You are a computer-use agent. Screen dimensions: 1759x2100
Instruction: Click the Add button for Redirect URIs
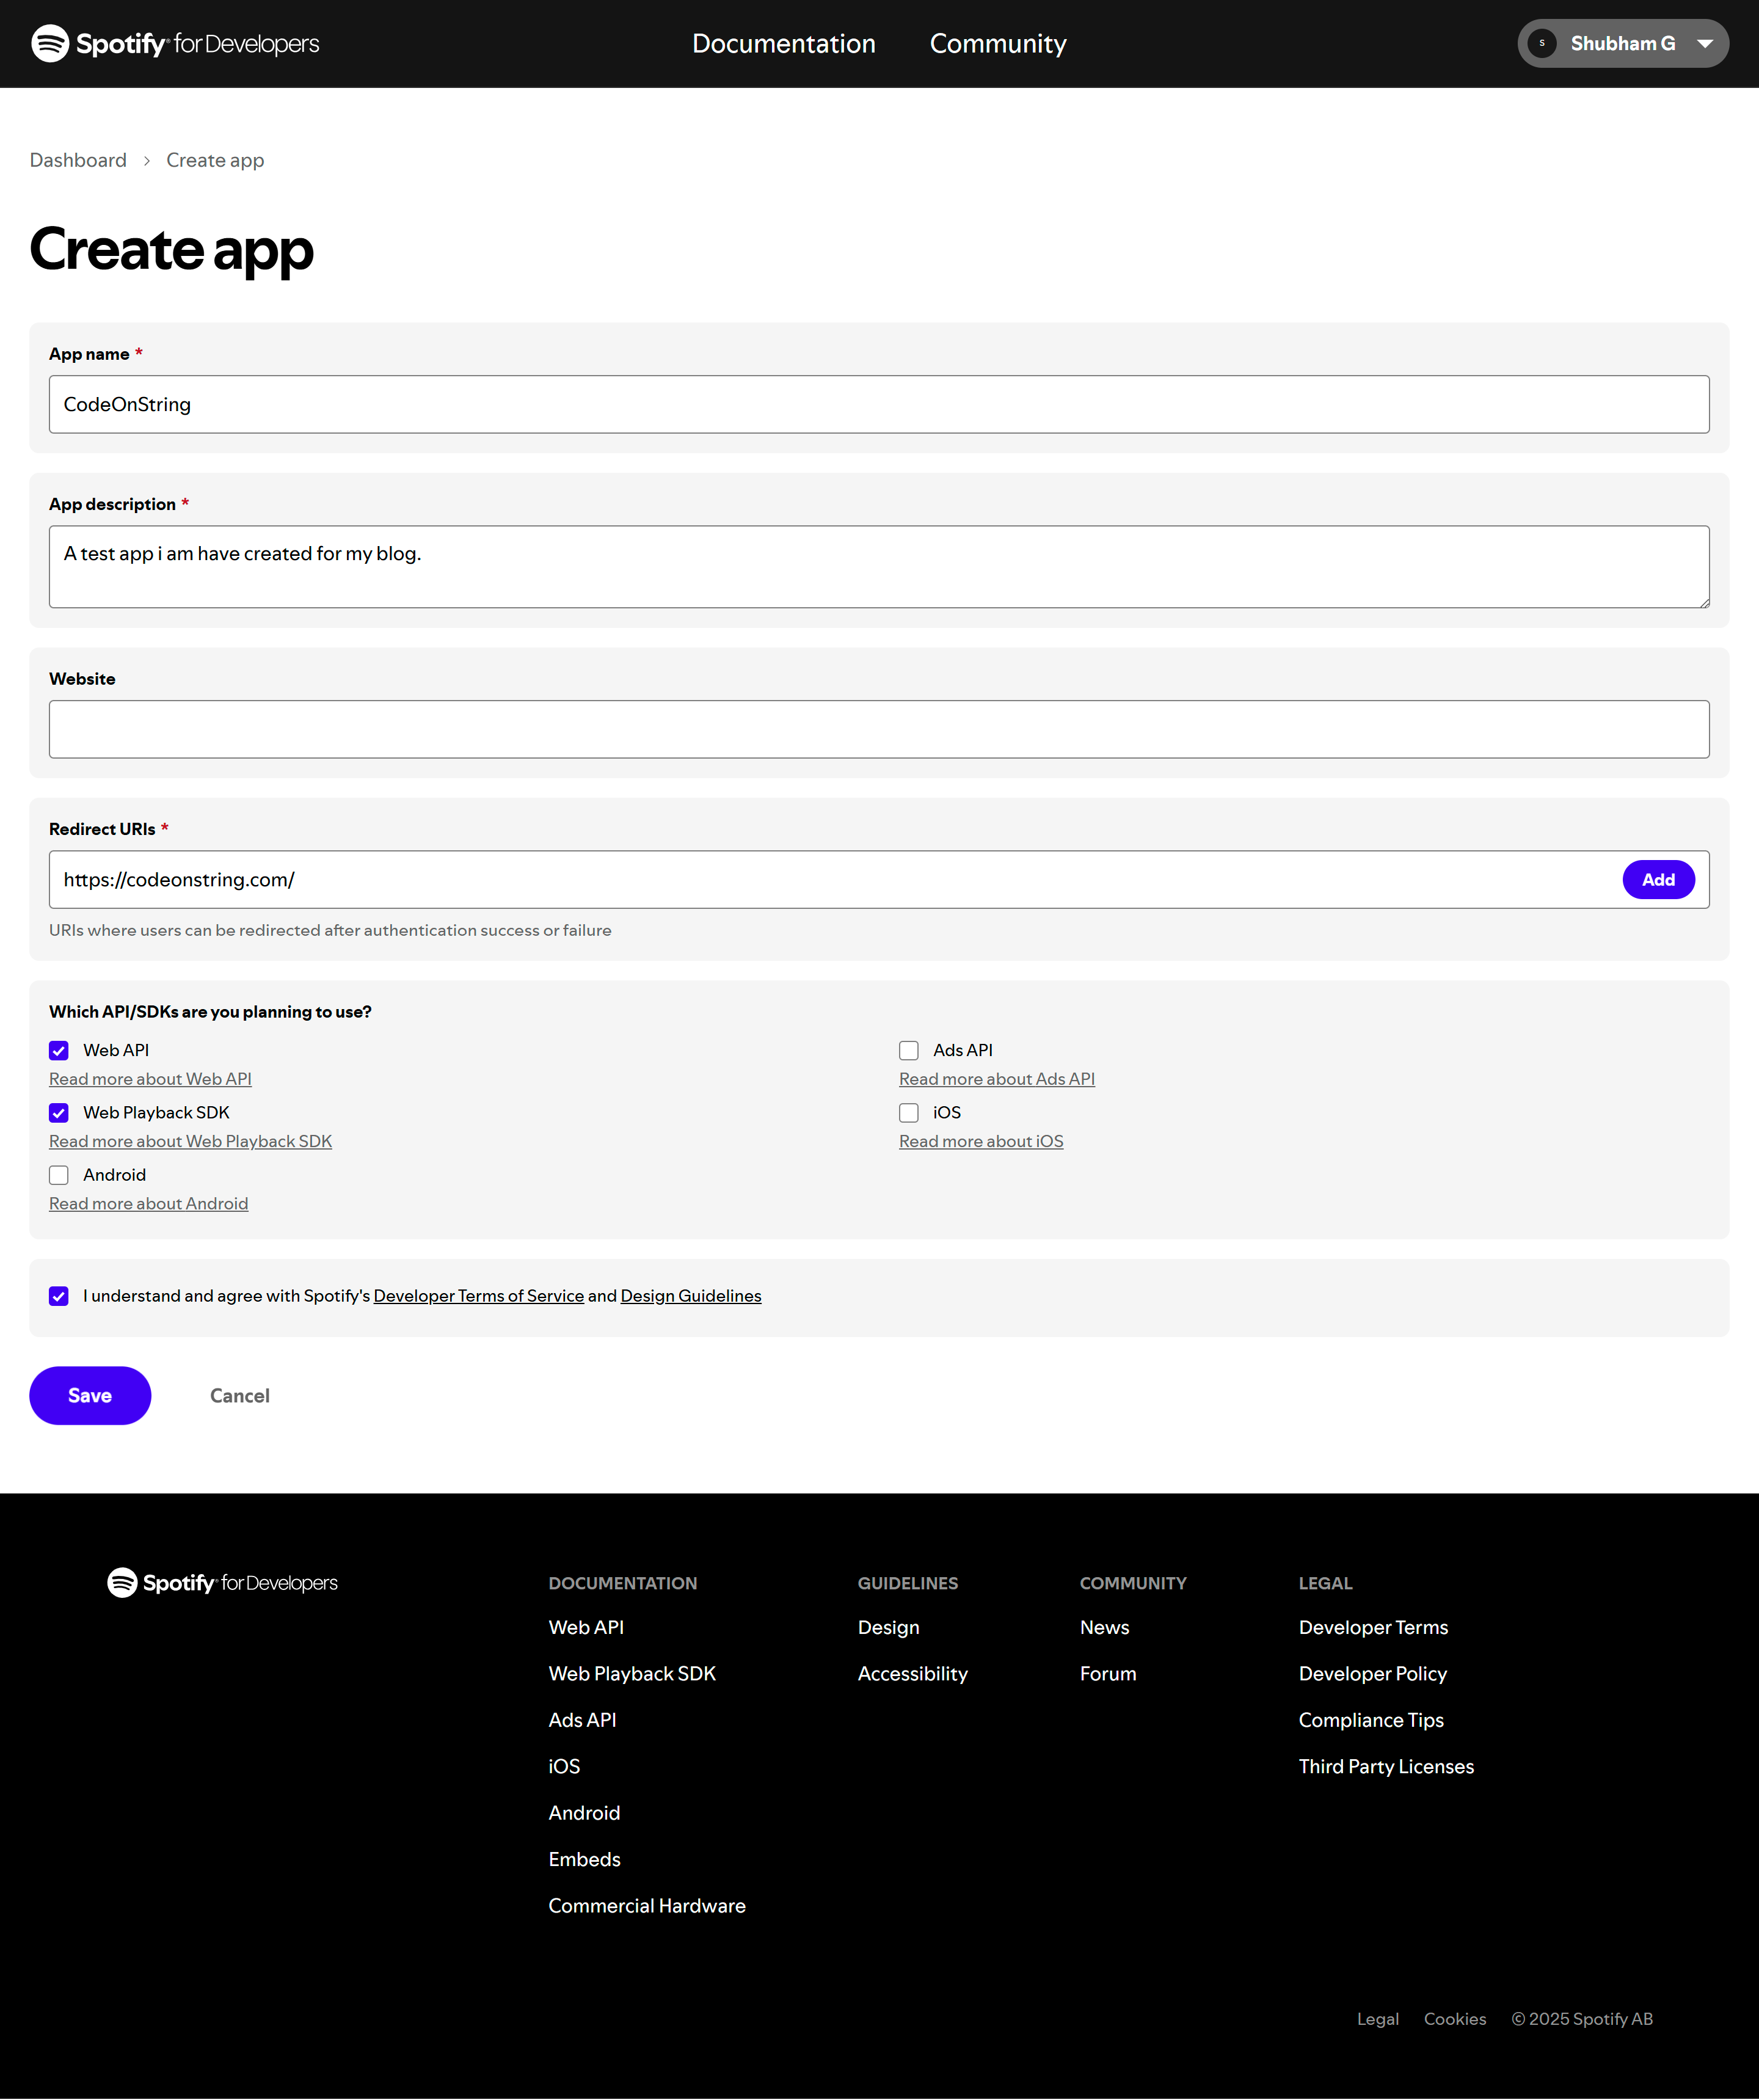pyautogui.click(x=1657, y=880)
